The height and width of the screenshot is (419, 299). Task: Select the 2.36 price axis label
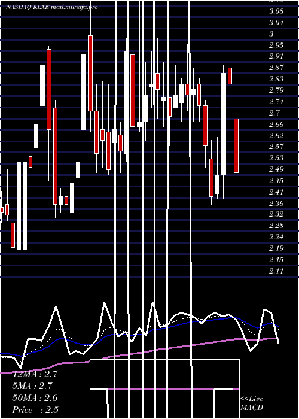click(276, 204)
